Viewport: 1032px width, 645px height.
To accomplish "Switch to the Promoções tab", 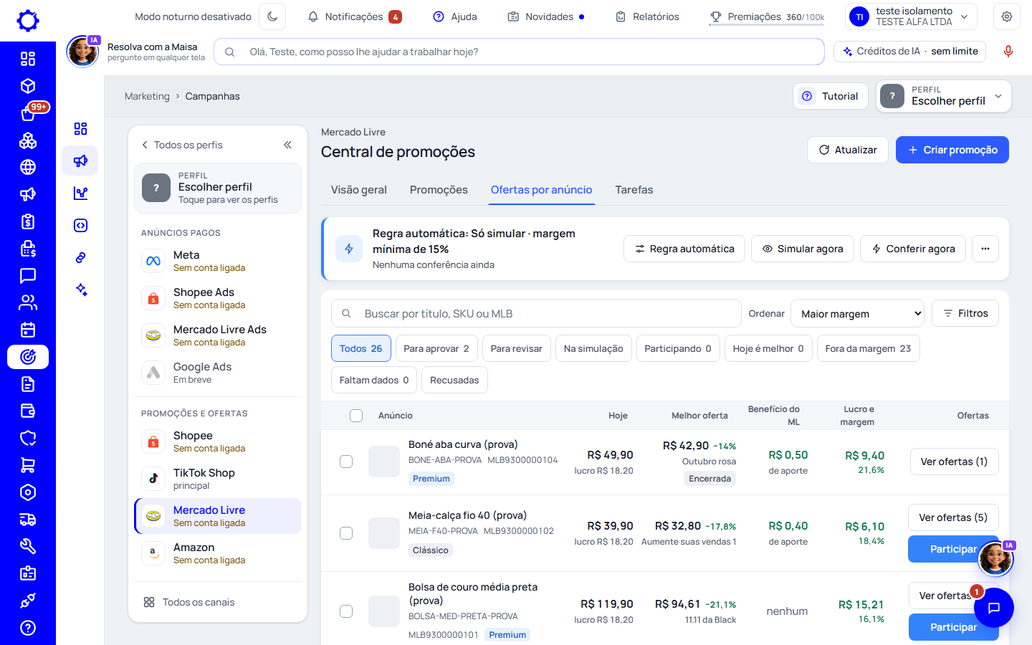I will pyautogui.click(x=439, y=190).
